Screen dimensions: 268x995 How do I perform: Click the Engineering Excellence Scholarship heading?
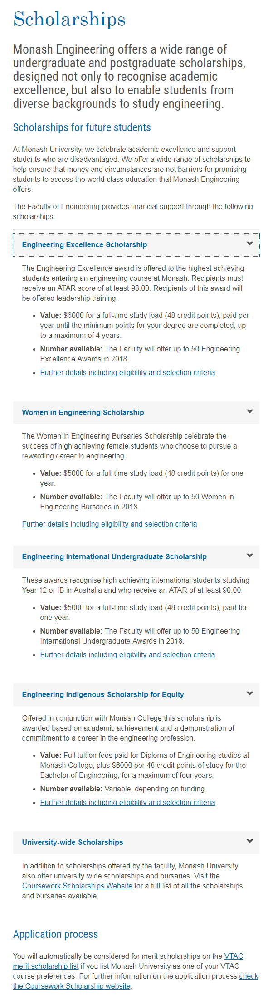coord(136,245)
